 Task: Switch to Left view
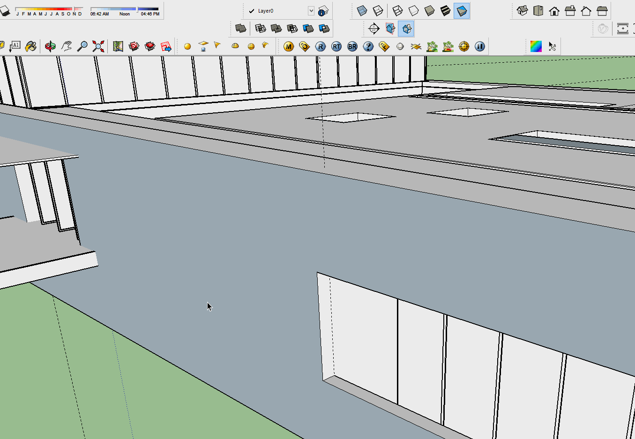coord(602,11)
